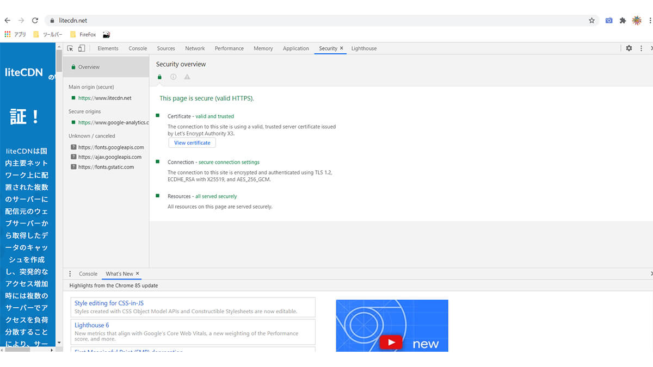Screen dimensions: 653x367
Task: Open the FireFox bookmarks folder
Action: pos(83,34)
